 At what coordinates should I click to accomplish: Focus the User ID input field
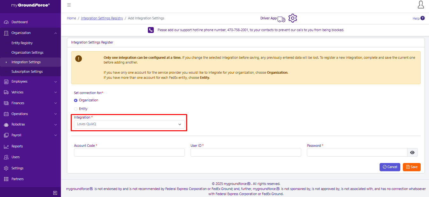246,153
